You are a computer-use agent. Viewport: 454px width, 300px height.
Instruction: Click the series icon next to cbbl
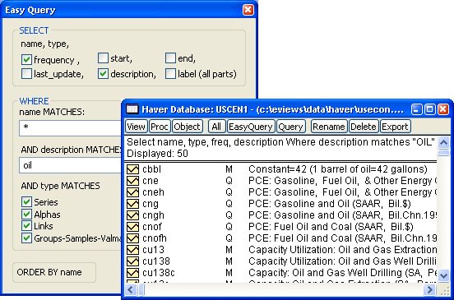(x=132, y=169)
